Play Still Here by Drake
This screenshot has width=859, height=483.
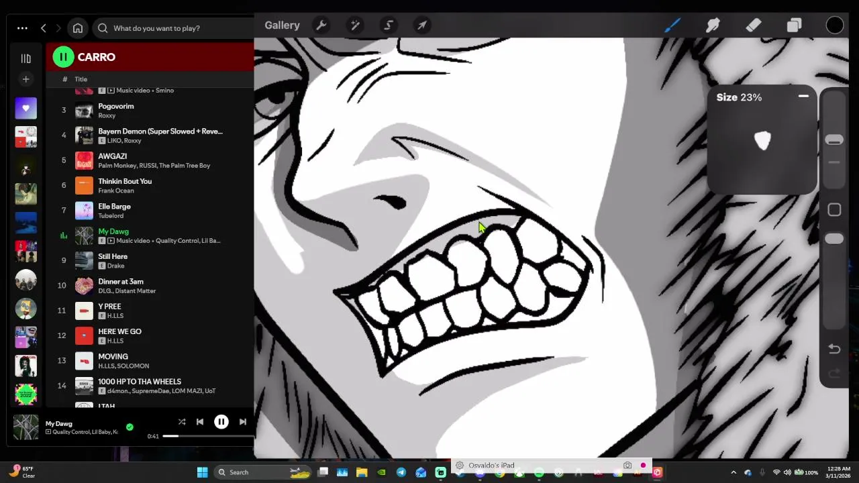tap(150, 260)
